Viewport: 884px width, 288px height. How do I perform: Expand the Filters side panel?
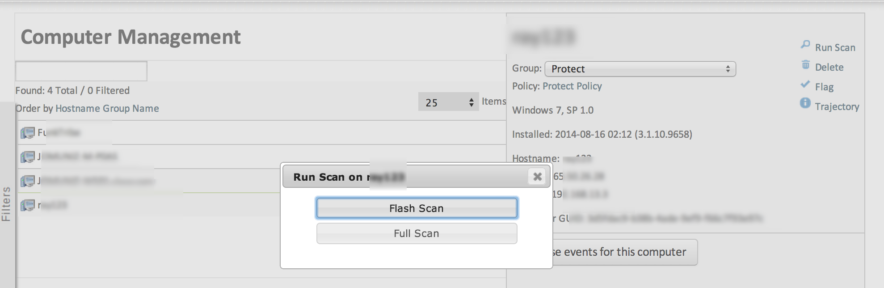pyautogui.click(x=6, y=203)
